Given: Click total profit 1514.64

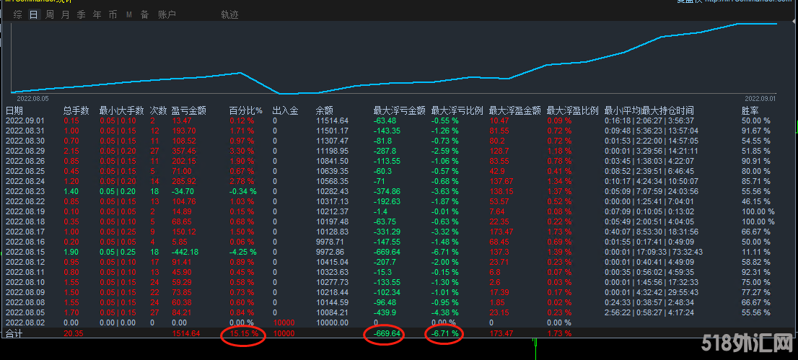Looking at the screenshot, I should click(185, 333).
